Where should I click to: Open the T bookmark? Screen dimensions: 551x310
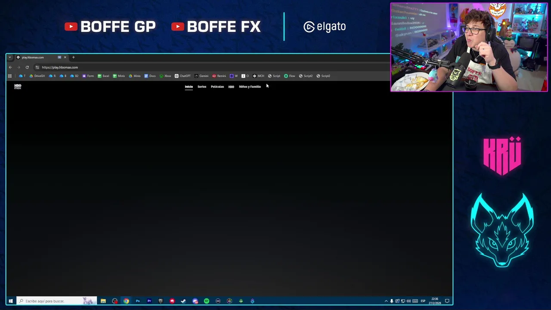pos(22,76)
